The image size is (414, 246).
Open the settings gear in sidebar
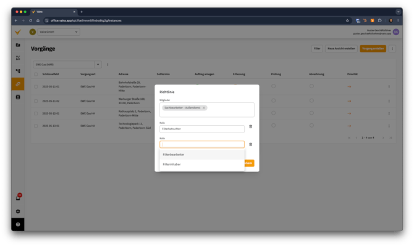18,211
